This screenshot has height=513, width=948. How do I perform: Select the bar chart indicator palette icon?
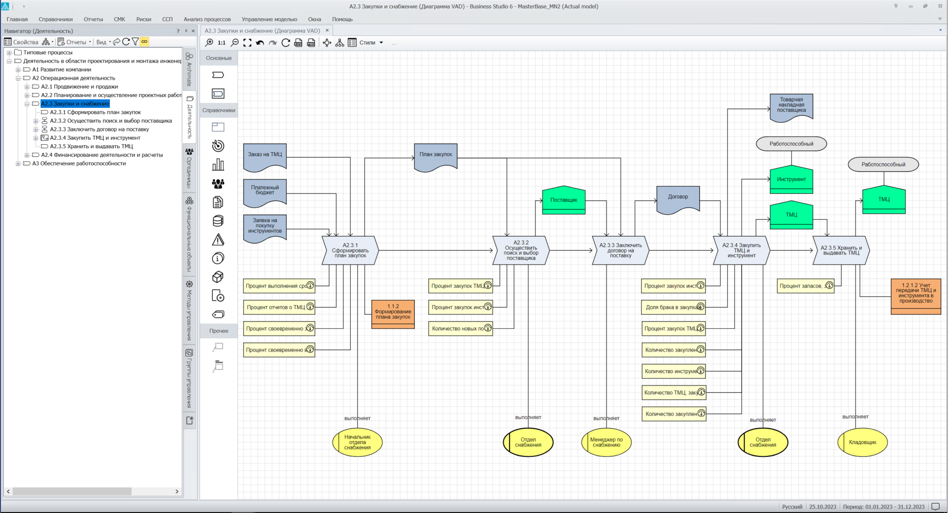(x=218, y=165)
